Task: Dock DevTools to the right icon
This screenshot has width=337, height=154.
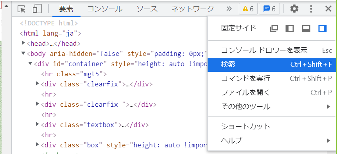Action: click(x=323, y=29)
